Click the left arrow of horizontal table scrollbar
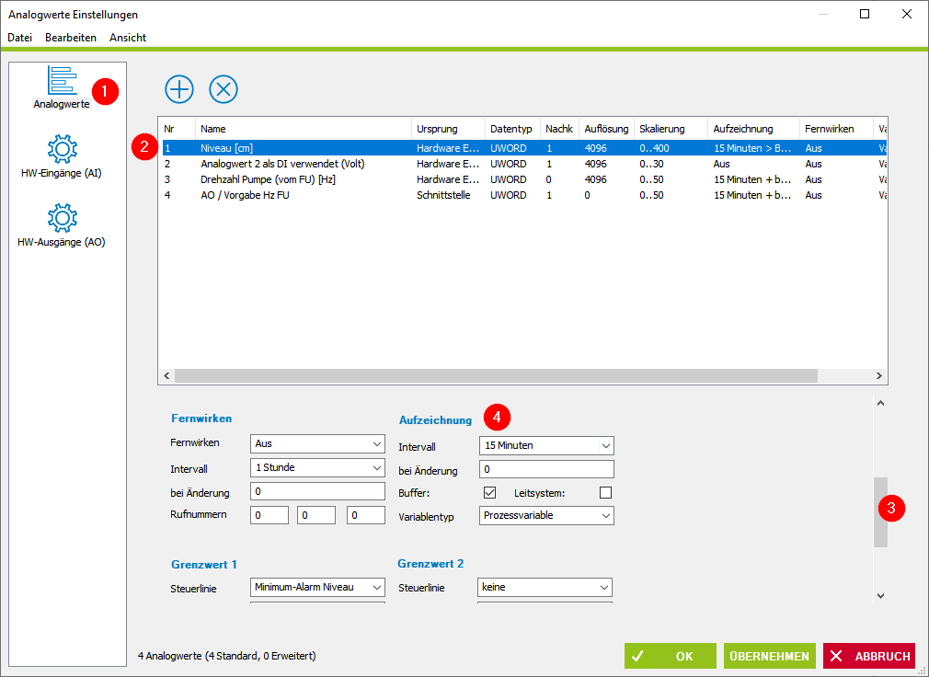929x677 pixels. (x=166, y=375)
